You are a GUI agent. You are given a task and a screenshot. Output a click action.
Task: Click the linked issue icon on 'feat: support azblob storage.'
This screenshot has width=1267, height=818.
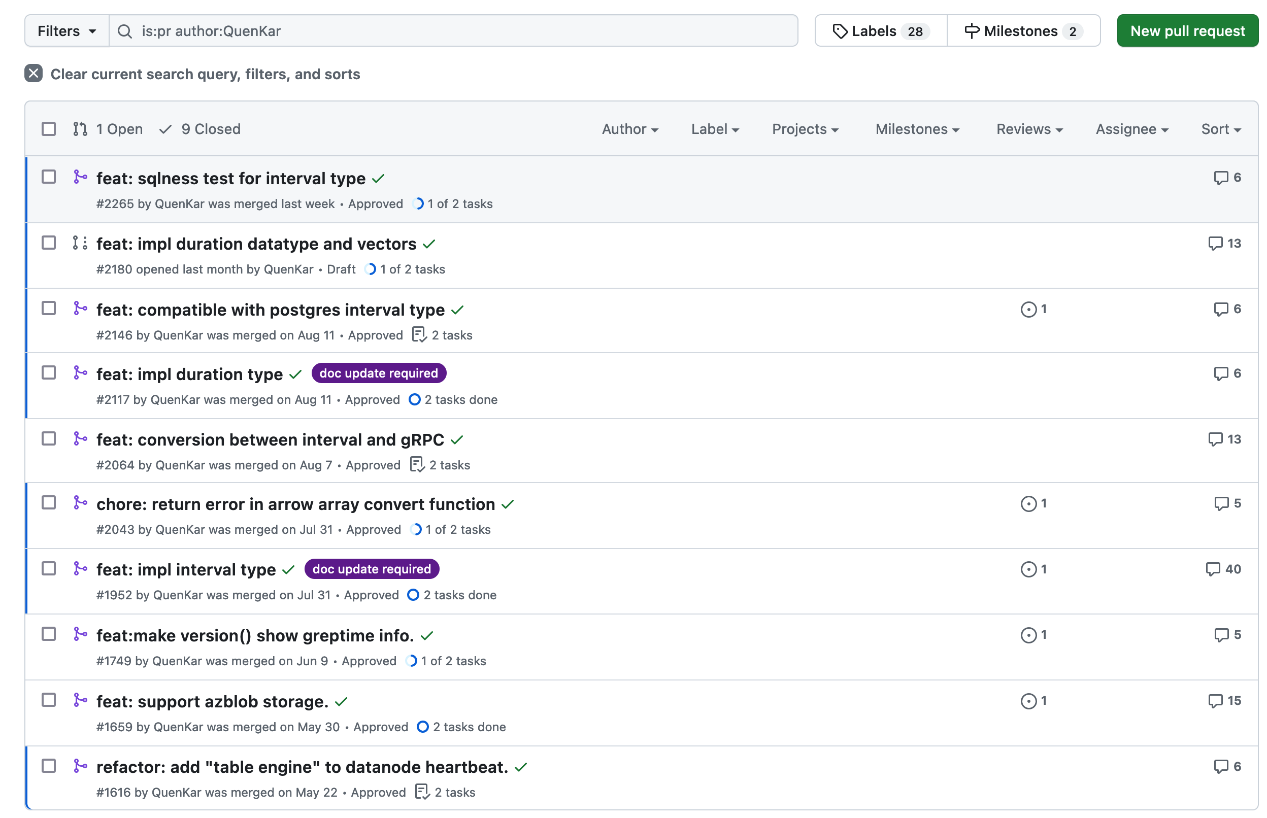[x=1029, y=701]
